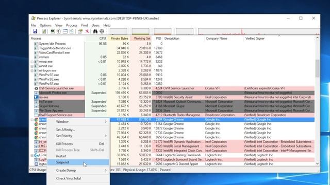Click the BtwRSupportService.exe process icon
This screenshot has height=185, width=330.
(36, 115)
